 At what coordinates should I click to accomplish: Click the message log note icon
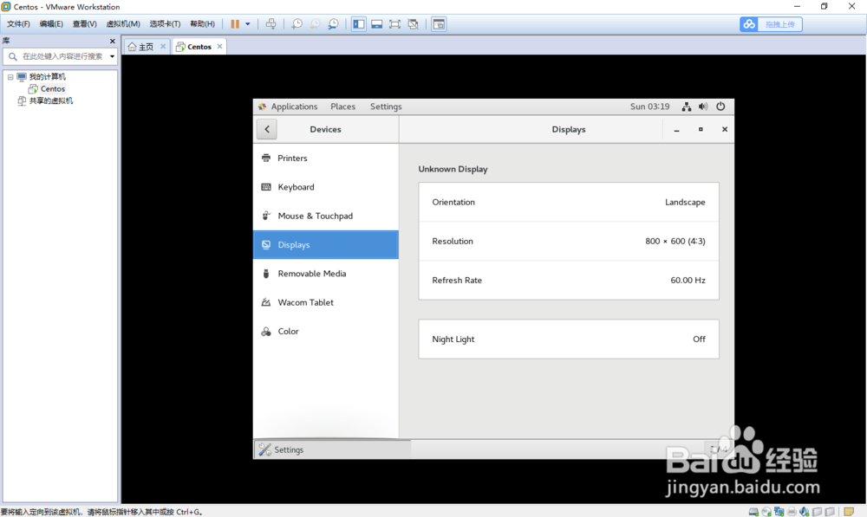(850, 512)
